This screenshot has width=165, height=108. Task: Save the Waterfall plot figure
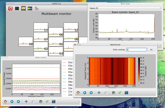click(x=127, y=93)
